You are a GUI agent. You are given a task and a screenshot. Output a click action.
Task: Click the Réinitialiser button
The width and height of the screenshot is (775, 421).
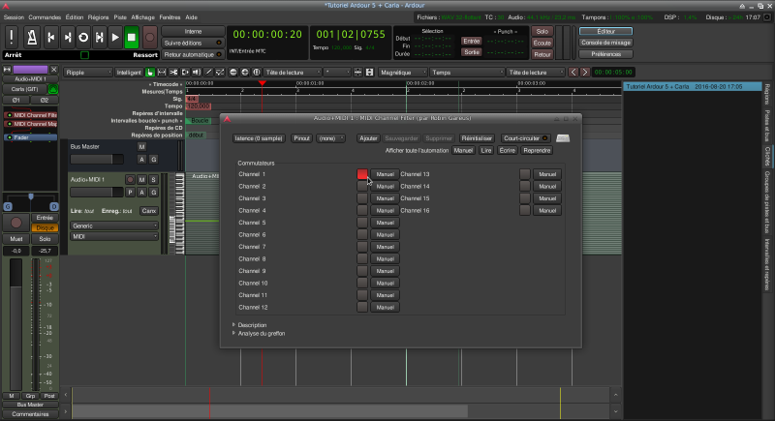(477, 138)
